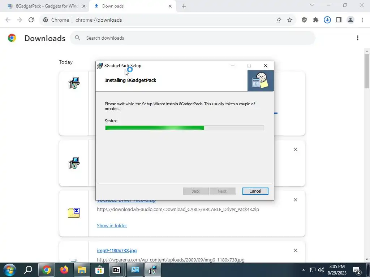370x277 pixels.
Task: Open the Windows Start menu
Action: tap(10, 270)
